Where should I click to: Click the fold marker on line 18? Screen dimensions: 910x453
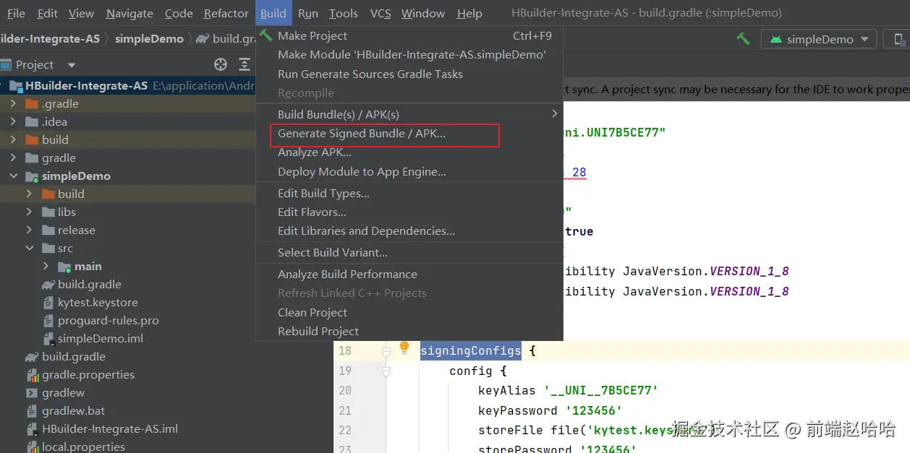coord(386,351)
